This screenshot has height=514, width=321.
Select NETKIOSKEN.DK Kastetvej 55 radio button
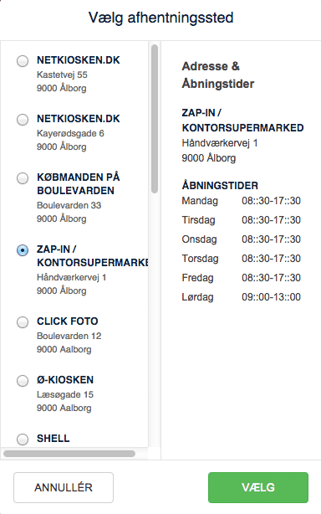23,61
